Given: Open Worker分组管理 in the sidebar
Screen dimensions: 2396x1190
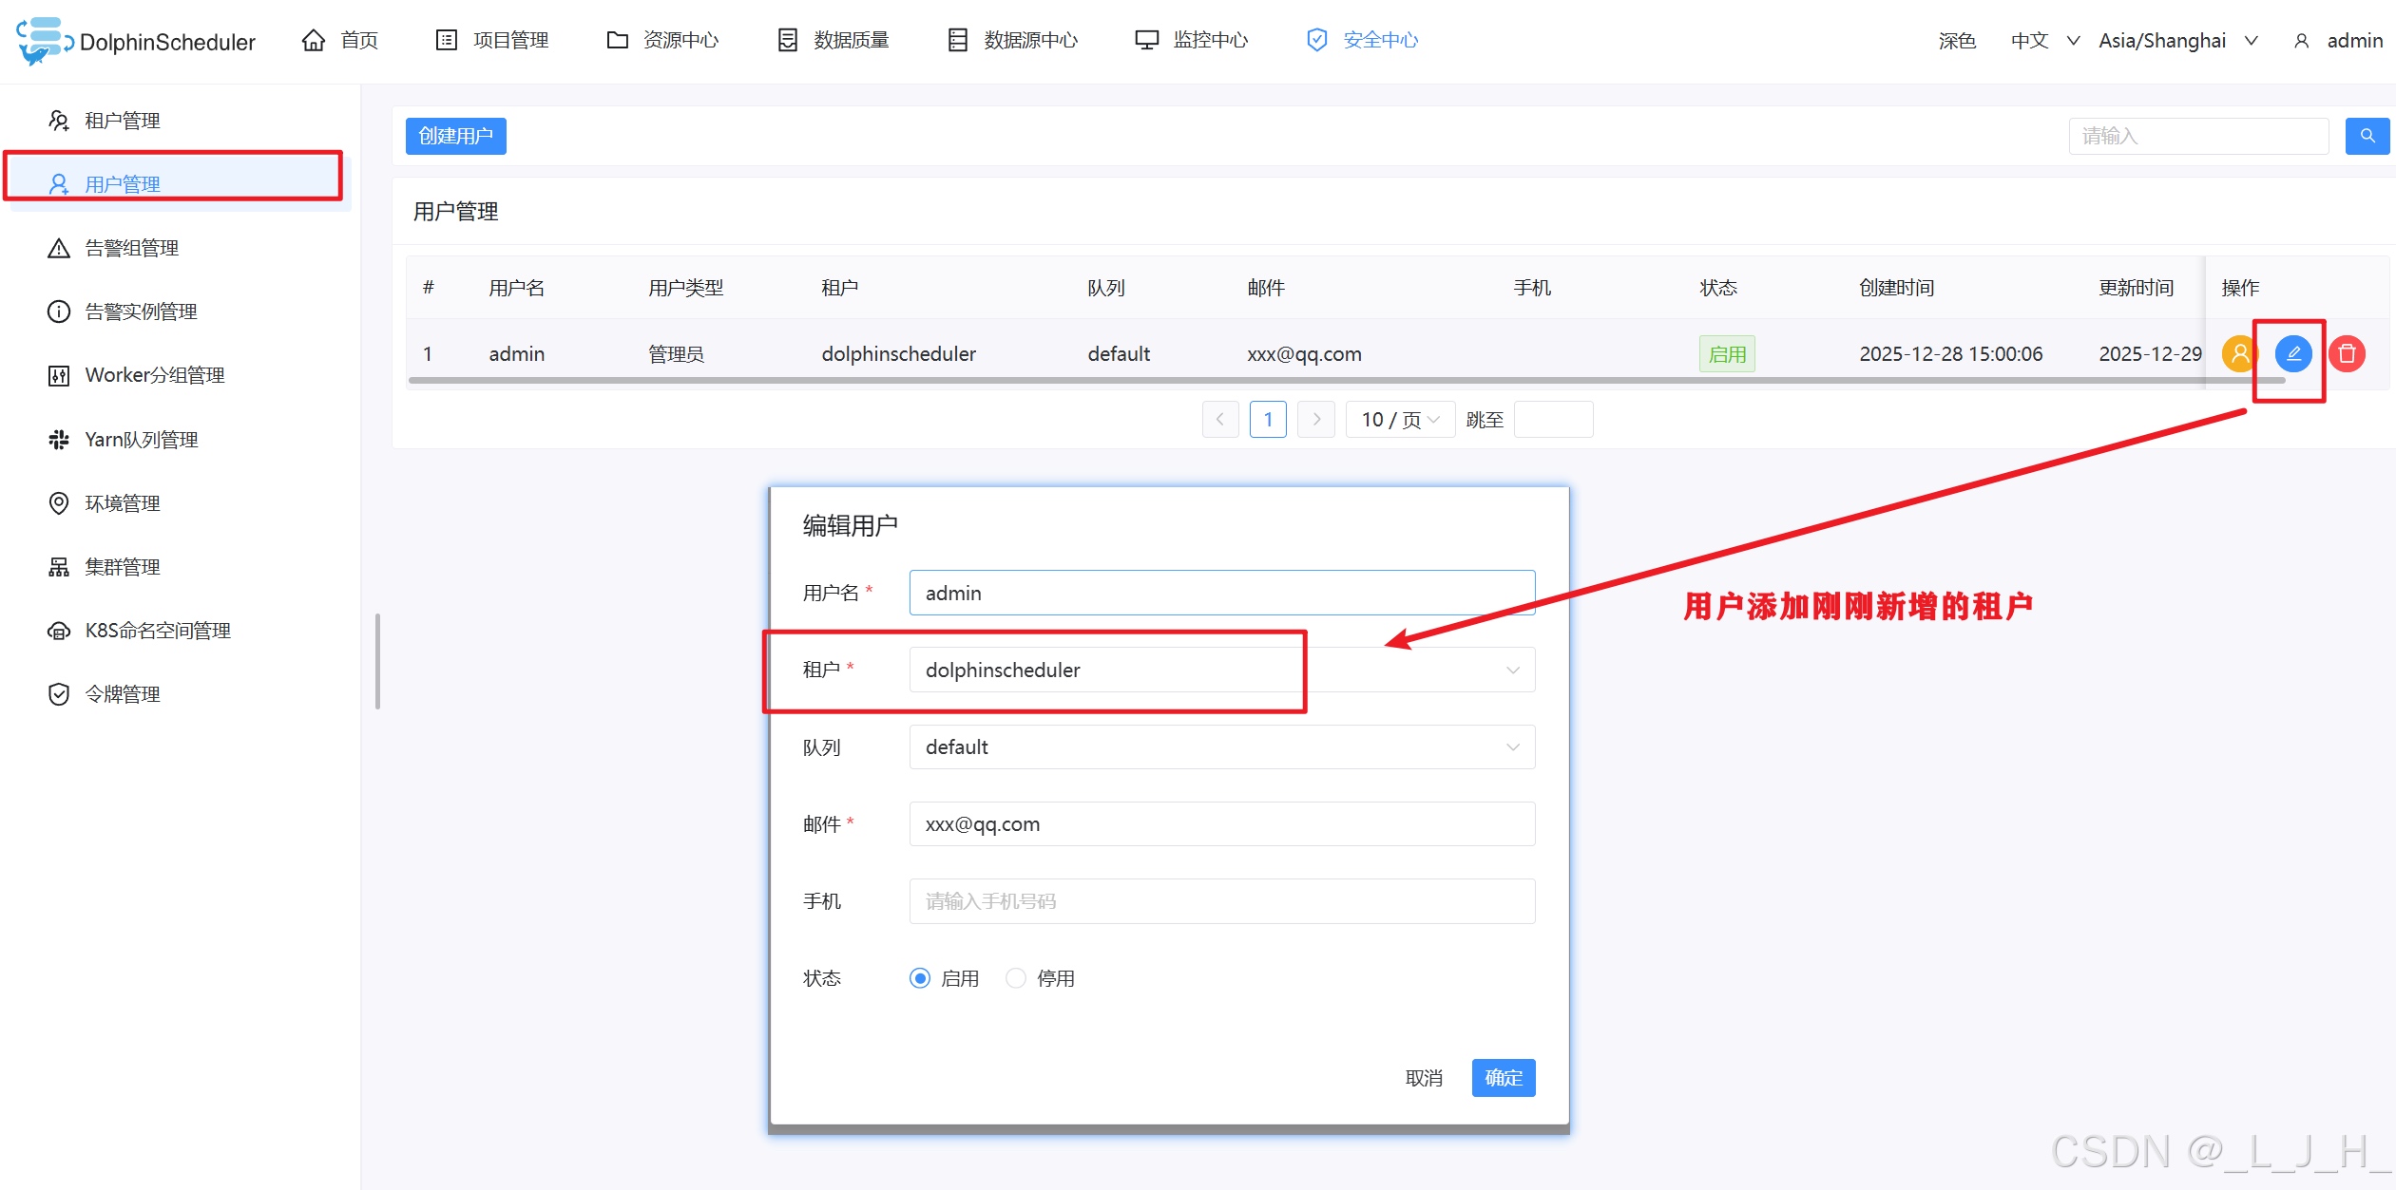Looking at the screenshot, I should click(x=154, y=375).
